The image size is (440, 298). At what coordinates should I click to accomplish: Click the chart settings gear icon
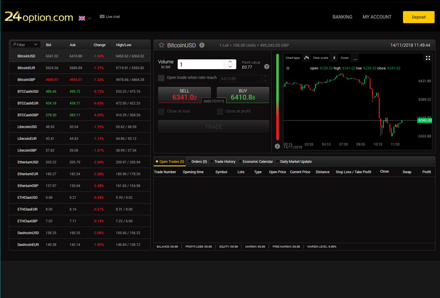pyautogui.click(x=288, y=68)
